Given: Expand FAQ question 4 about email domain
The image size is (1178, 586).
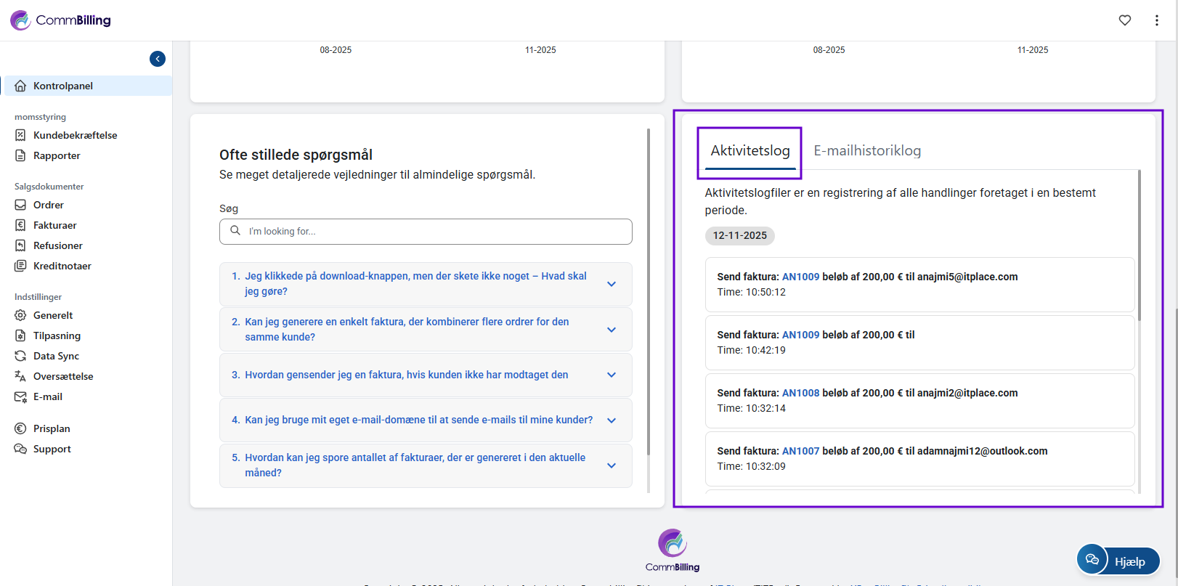Looking at the screenshot, I should point(611,420).
